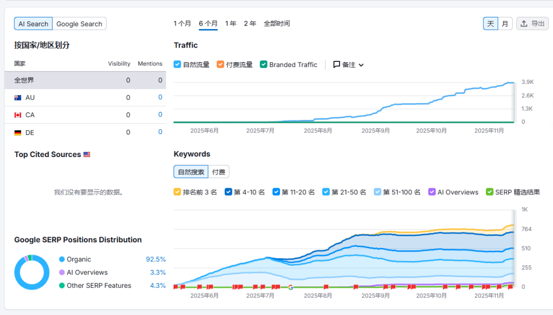The height and width of the screenshot is (315, 553).
Task: Disable the AI Overviews keyword checkbox
Action: (432, 192)
